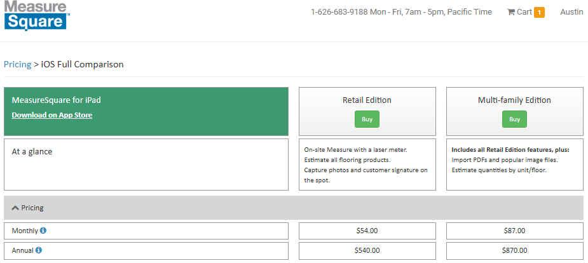Viewport: 588px width, 263px height.
Task: Click the Multi-family Edition heading
Action: 514,100
